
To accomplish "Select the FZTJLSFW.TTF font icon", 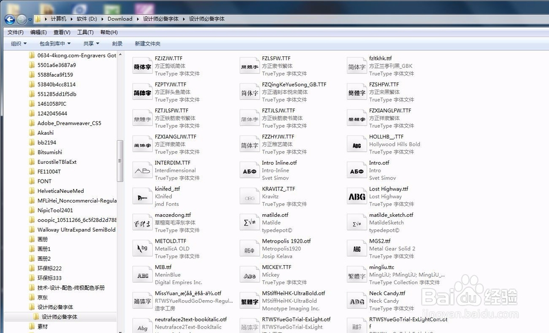I will click(142, 118).
